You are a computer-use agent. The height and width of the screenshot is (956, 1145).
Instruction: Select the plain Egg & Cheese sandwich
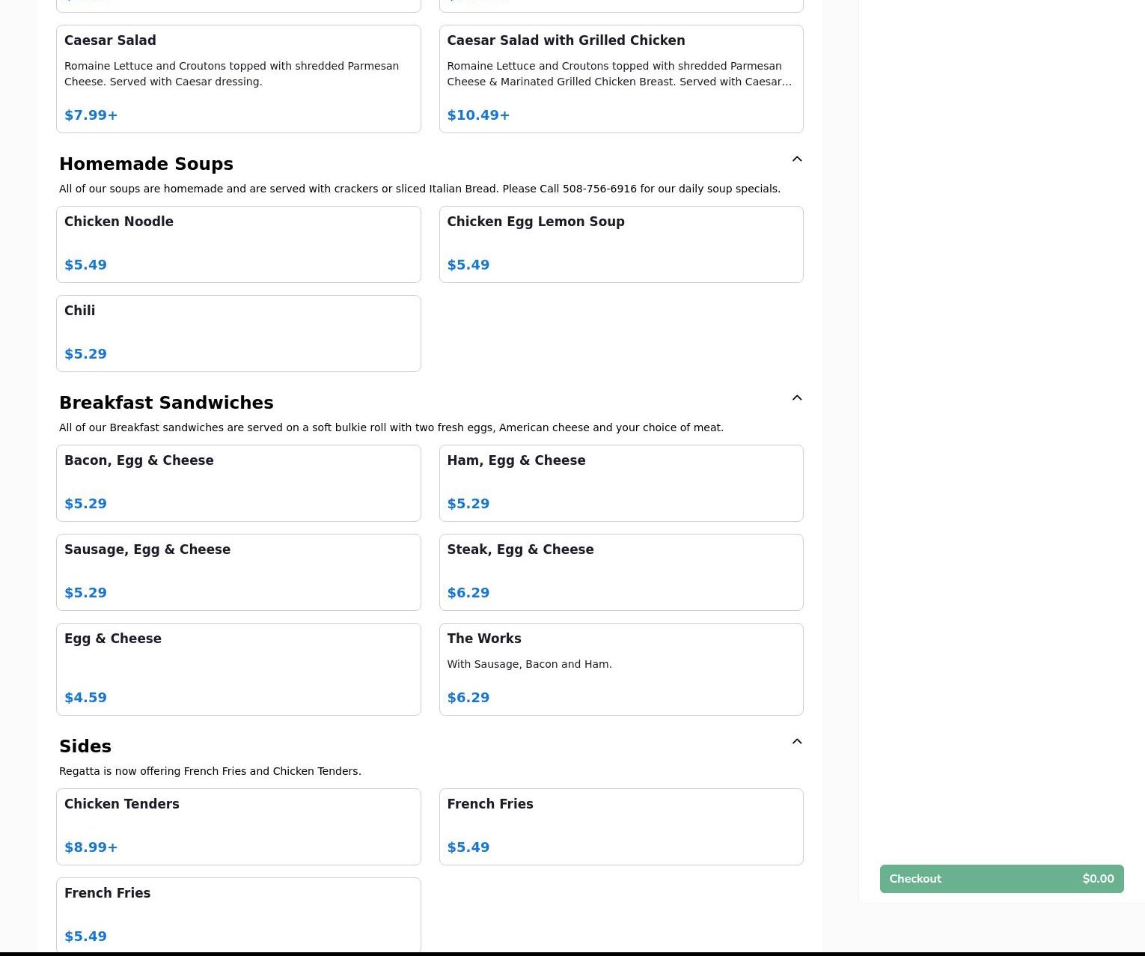(238, 669)
